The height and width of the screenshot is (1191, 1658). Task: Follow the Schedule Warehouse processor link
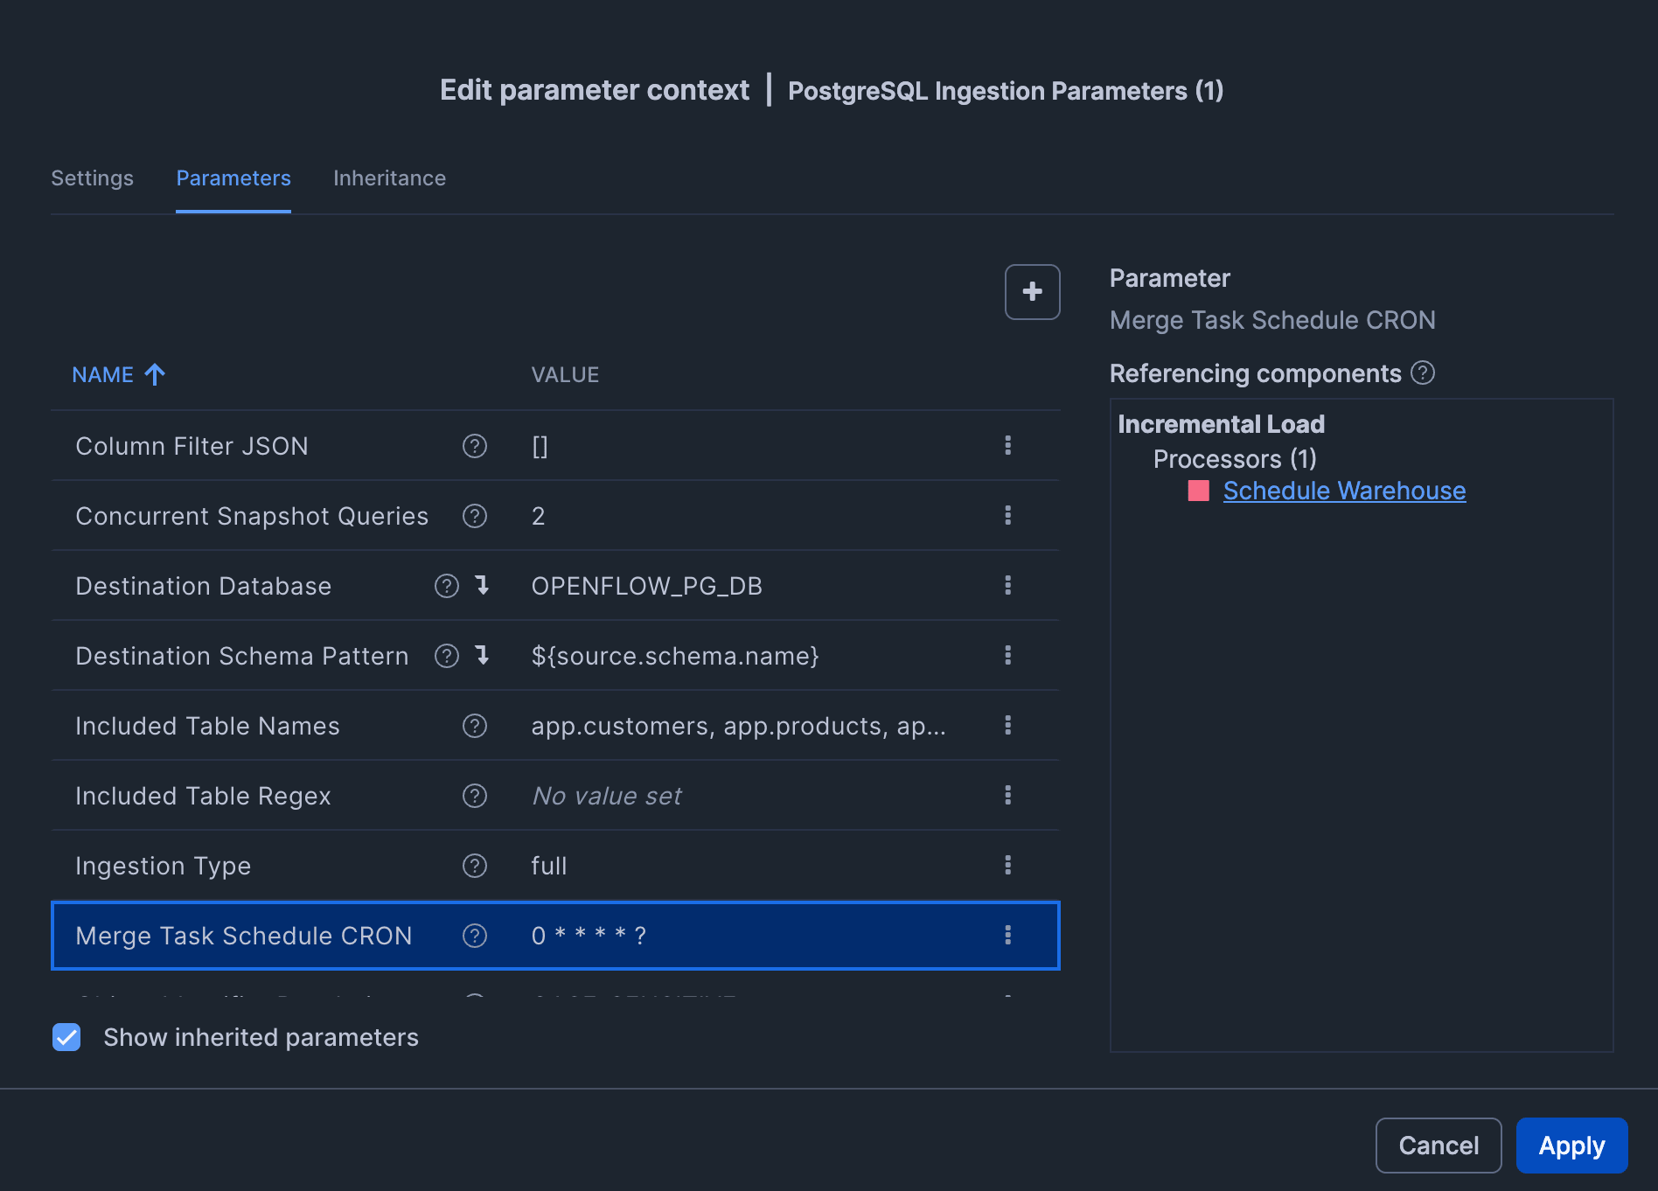click(1344, 491)
